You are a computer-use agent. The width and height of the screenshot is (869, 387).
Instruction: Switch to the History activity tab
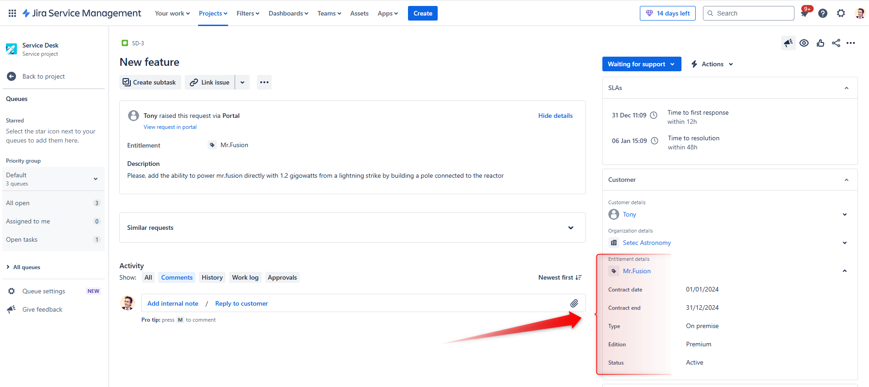point(212,277)
